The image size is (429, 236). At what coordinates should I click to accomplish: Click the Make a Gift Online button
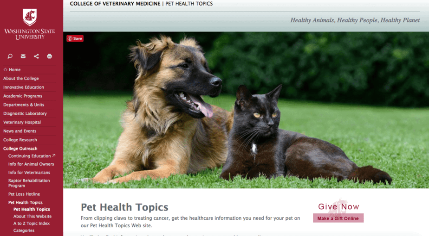[x=338, y=218]
